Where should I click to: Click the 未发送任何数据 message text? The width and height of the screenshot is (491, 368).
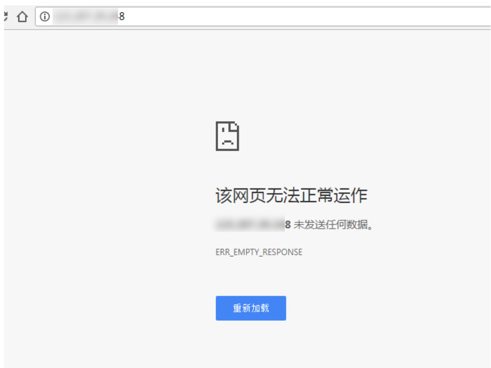[333, 225]
